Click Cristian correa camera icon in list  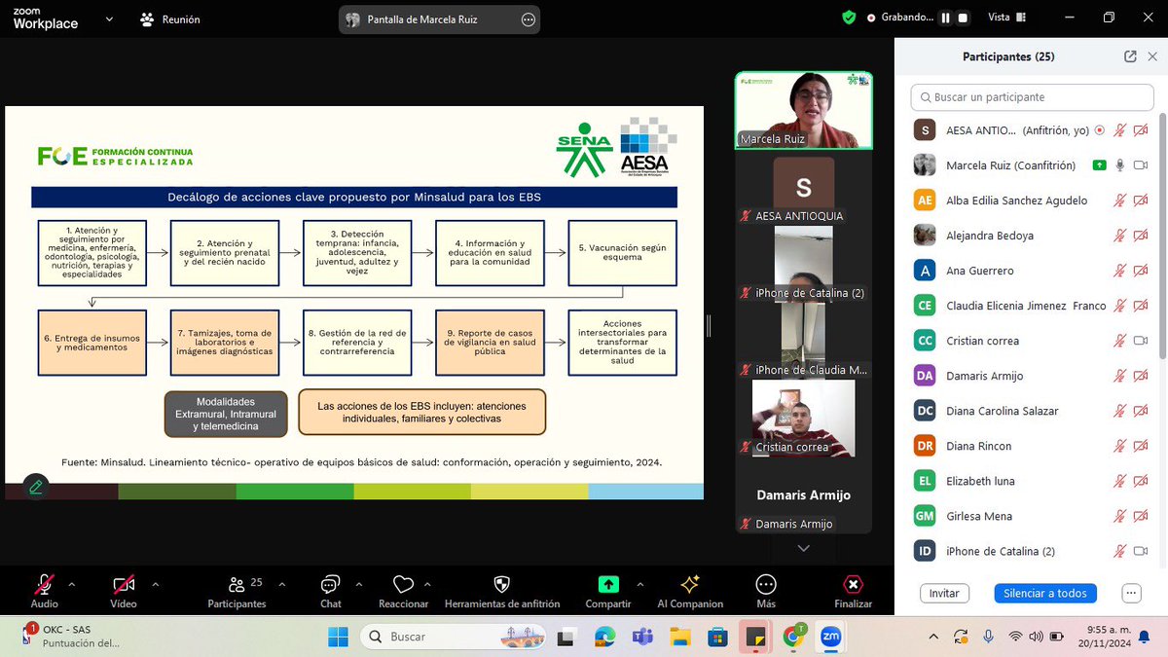click(x=1141, y=341)
